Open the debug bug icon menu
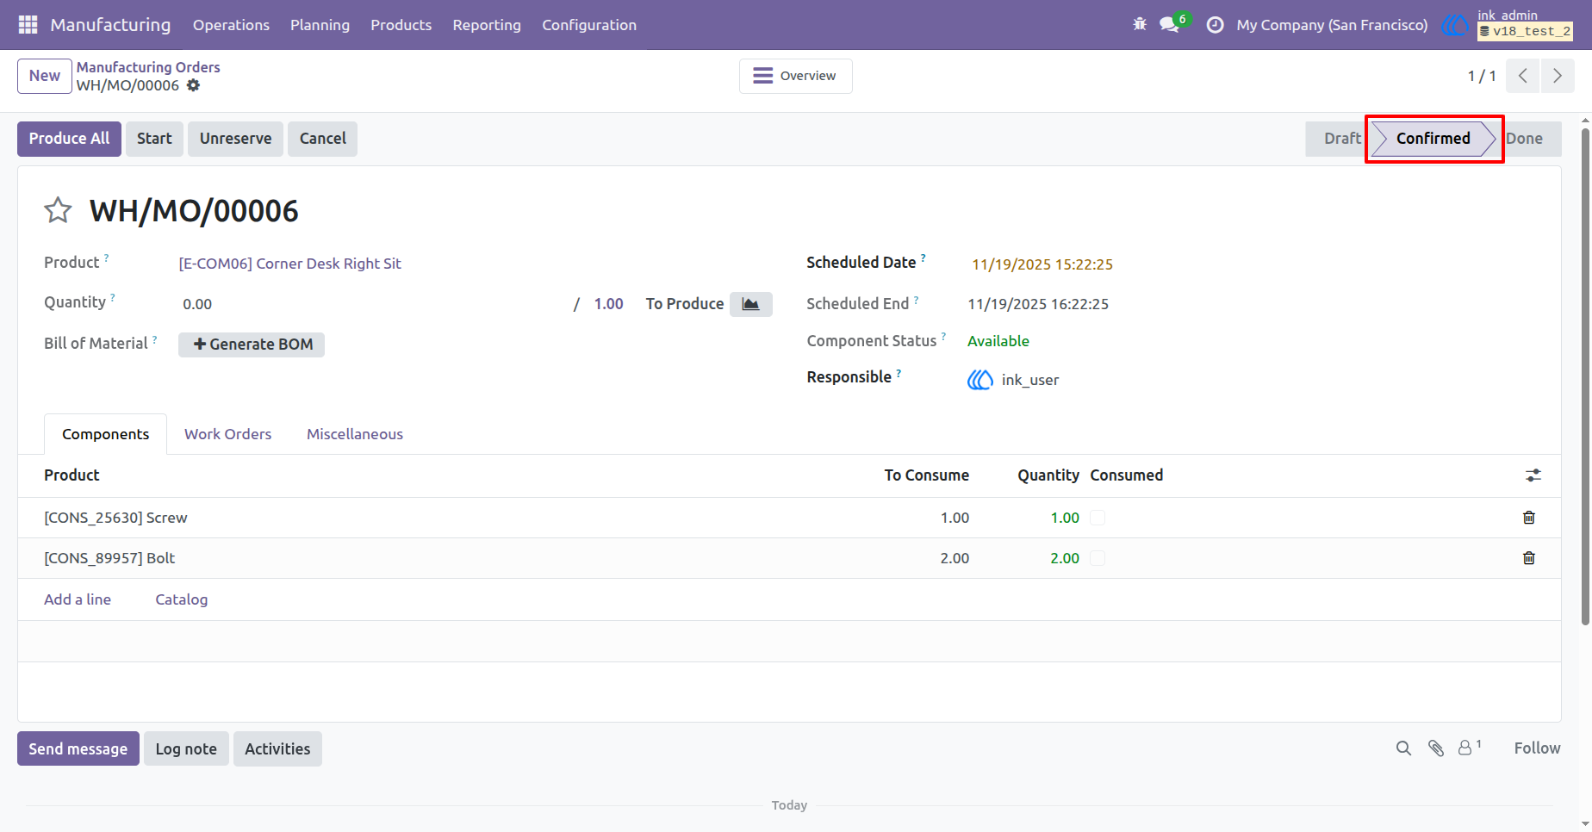 pos(1140,25)
